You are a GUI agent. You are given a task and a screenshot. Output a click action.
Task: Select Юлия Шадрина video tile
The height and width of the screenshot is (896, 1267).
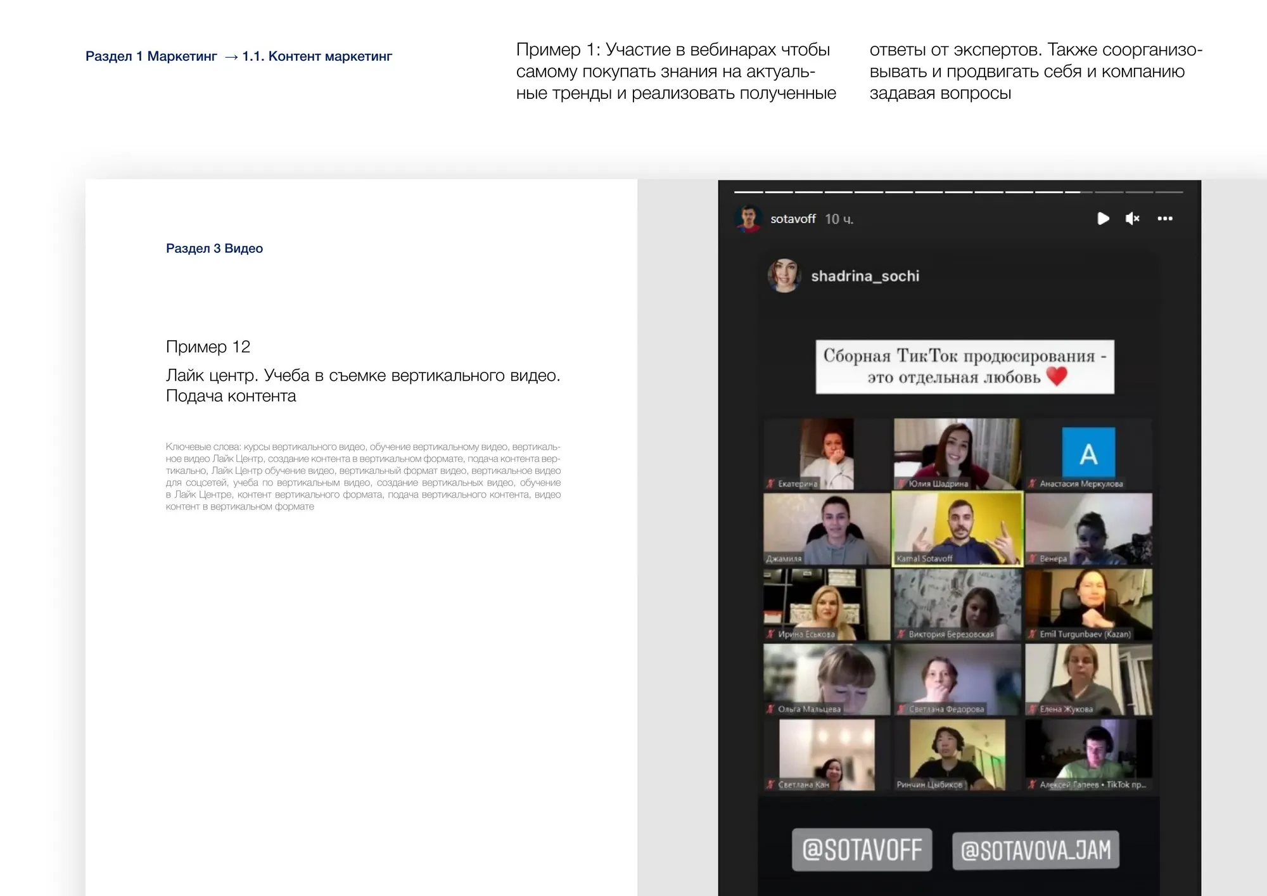coord(957,453)
